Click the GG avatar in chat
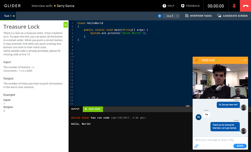 (x=198, y=117)
